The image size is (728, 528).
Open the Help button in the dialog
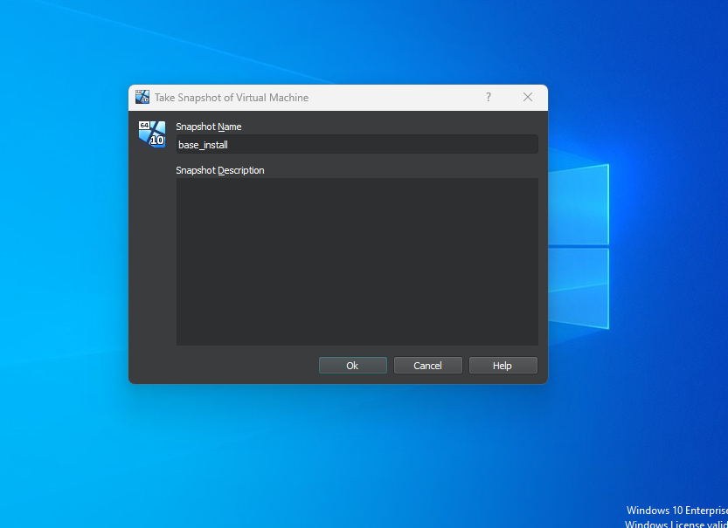click(x=503, y=366)
